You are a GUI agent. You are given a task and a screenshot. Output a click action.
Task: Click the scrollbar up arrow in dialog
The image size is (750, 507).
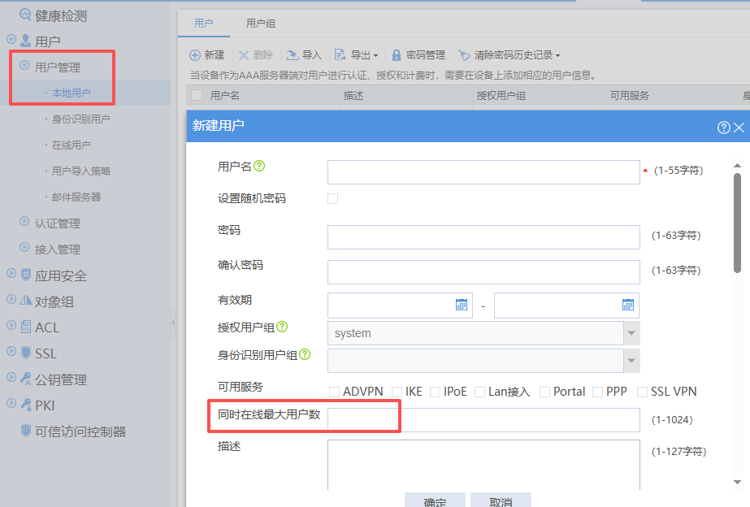point(737,166)
